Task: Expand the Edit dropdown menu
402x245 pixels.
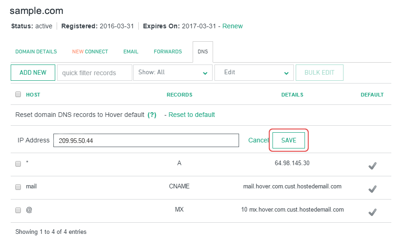Action: pyautogui.click(x=254, y=72)
